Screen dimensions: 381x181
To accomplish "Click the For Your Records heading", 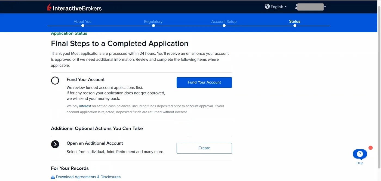I will pyautogui.click(x=70, y=168).
